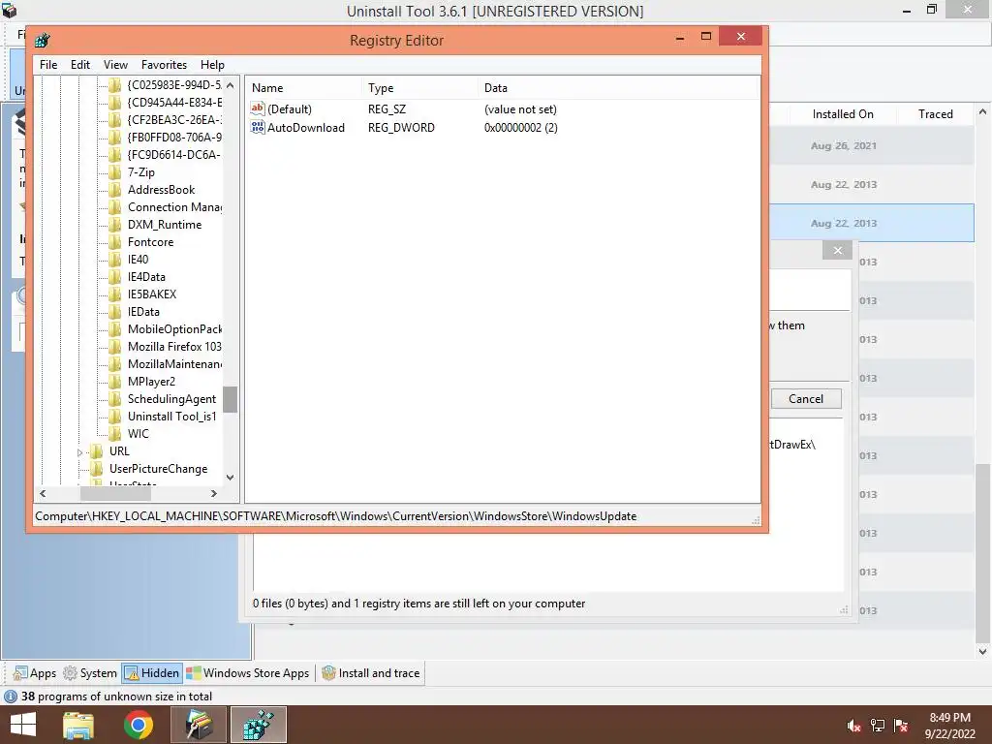Click the info icon in the status bar

[10, 697]
